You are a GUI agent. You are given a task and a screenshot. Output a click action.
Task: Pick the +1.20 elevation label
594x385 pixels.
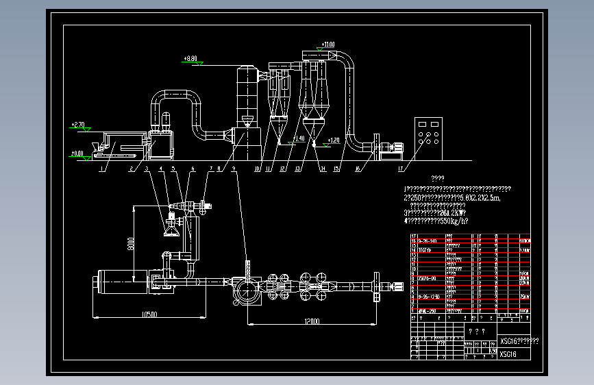334,140
